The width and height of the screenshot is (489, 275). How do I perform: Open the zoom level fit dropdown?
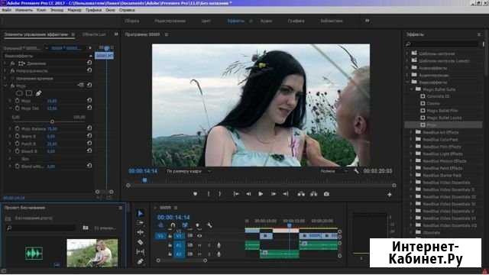189,171
